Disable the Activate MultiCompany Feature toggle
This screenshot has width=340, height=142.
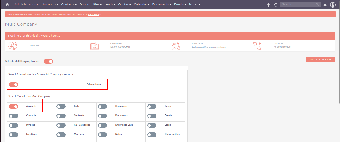(48, 61)
